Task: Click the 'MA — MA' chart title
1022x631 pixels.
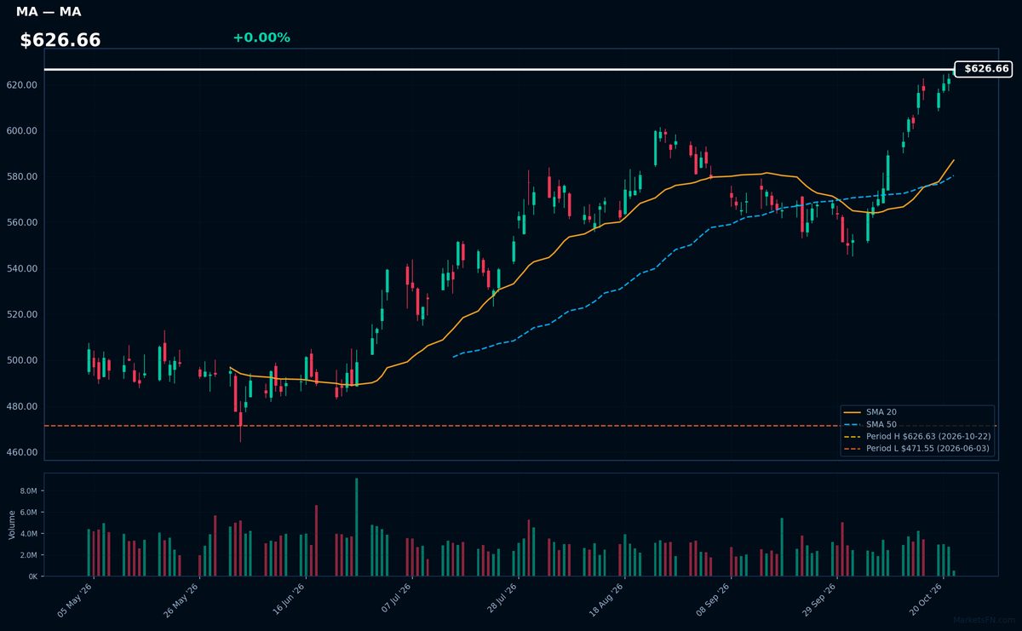Action: [49, 12]
